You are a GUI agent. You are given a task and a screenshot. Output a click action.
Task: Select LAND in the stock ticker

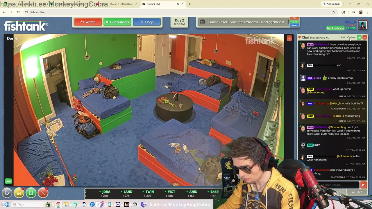[126, 194]
